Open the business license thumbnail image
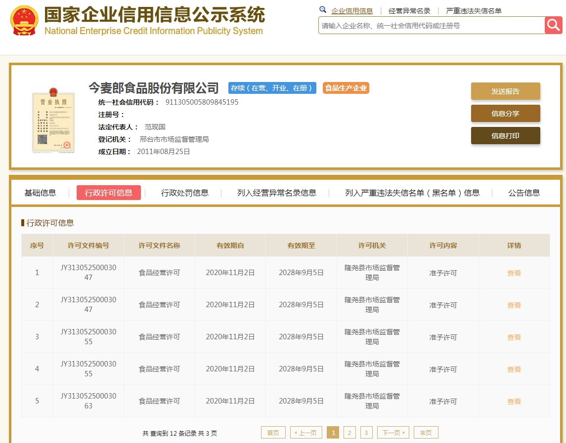The height and width of the screenshot is (443, 566). (53, 120)
